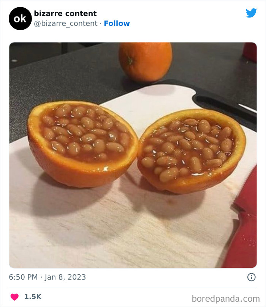Viewport: 266px width, 307px height.
Task: Click the Twitter bird logo
Action: pos(251,13)
